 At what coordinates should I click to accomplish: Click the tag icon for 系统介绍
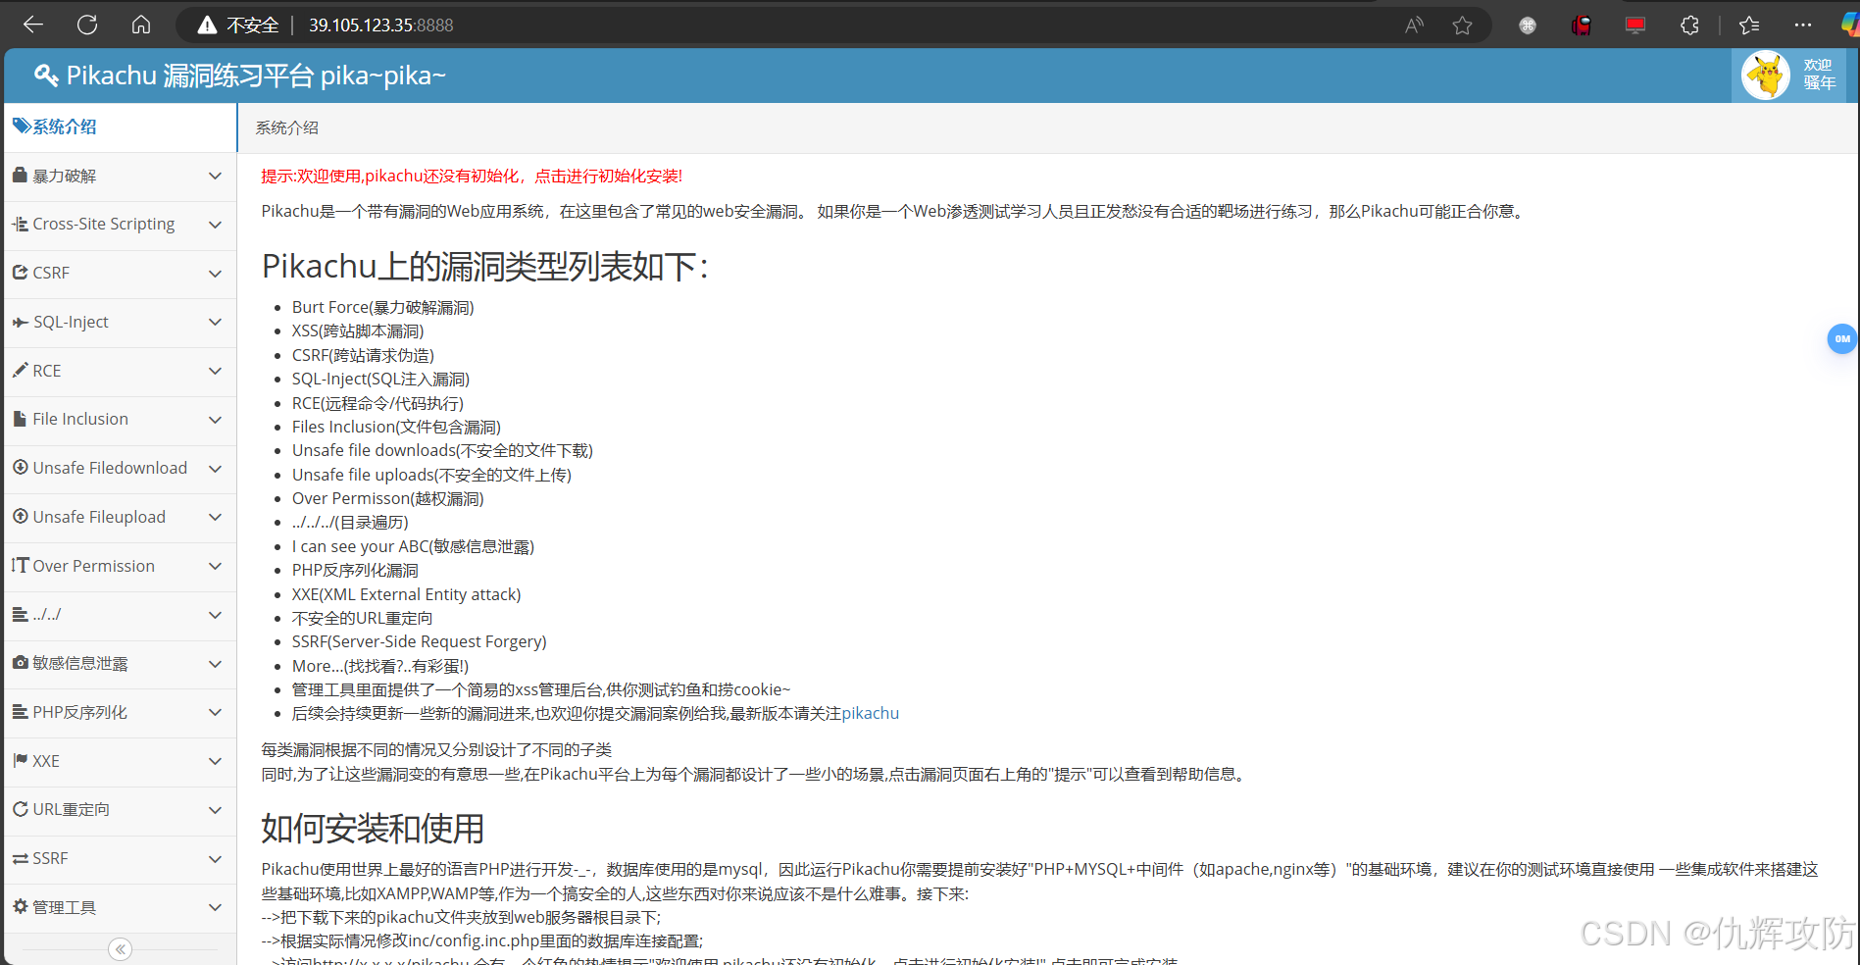(x=21, y=126)
